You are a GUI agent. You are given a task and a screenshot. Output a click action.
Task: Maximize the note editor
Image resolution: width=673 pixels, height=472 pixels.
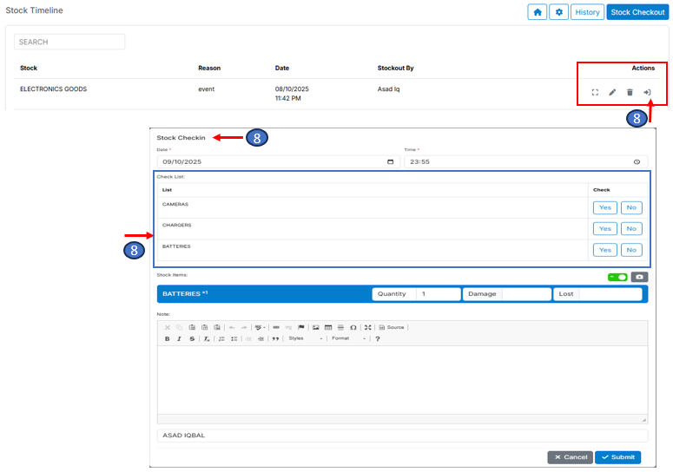coord(367,327)
